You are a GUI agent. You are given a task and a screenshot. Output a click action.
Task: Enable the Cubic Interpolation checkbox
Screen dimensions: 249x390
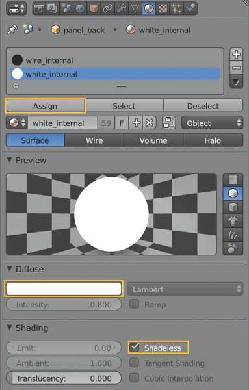134,378
